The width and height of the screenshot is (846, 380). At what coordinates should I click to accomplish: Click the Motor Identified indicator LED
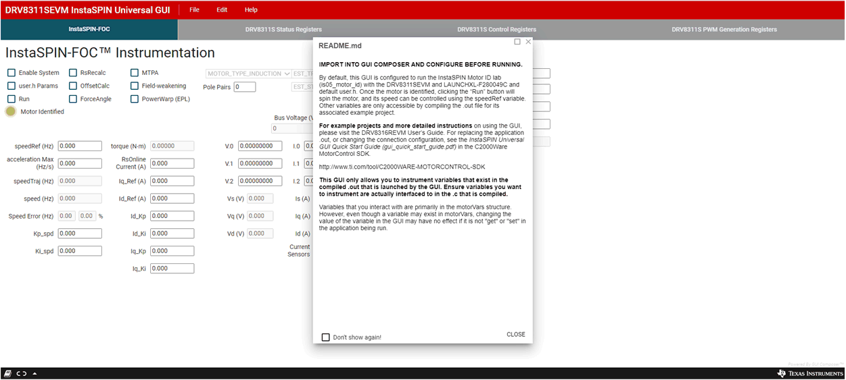pos(11,111)
